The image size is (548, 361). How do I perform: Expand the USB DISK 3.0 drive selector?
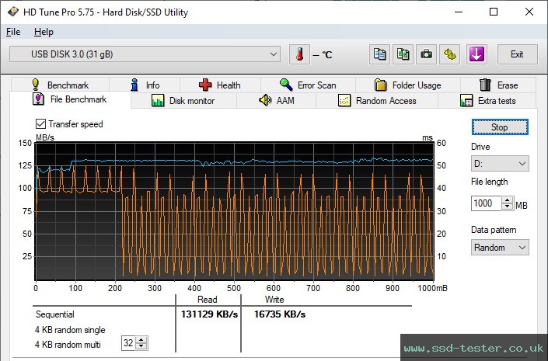[145, 54]
